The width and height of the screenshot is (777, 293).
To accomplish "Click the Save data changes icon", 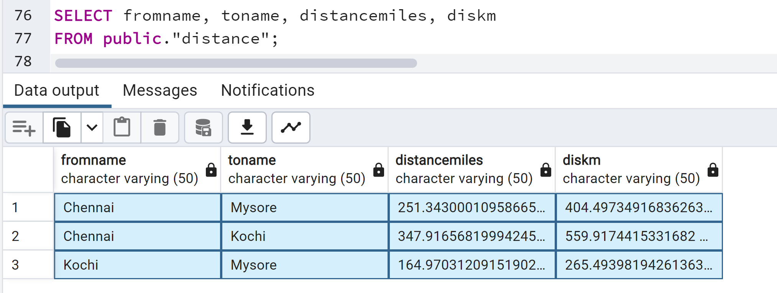I will pyautogui.click(x=203, y=128).
